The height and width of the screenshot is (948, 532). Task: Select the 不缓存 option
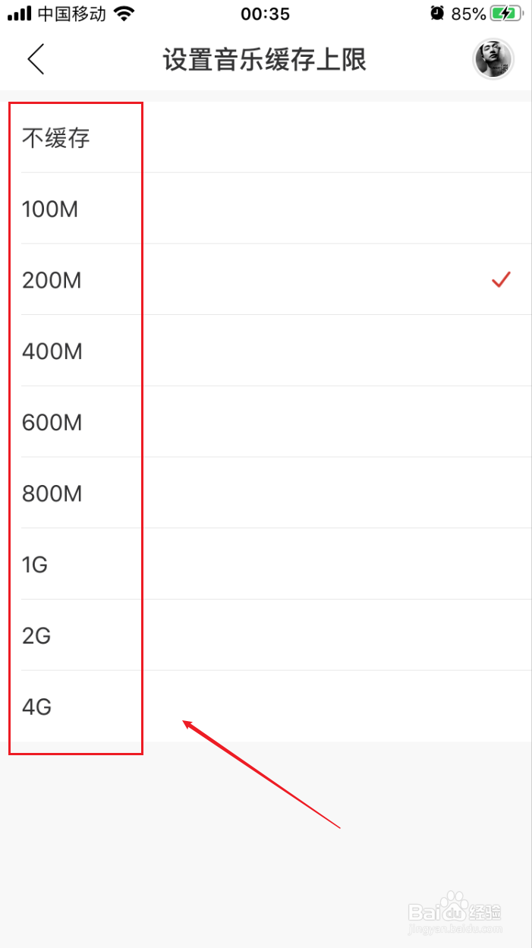[56, 138]
